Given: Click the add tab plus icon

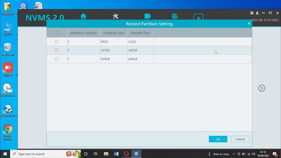Looking at the screenshot, I should tap(198, 17).
